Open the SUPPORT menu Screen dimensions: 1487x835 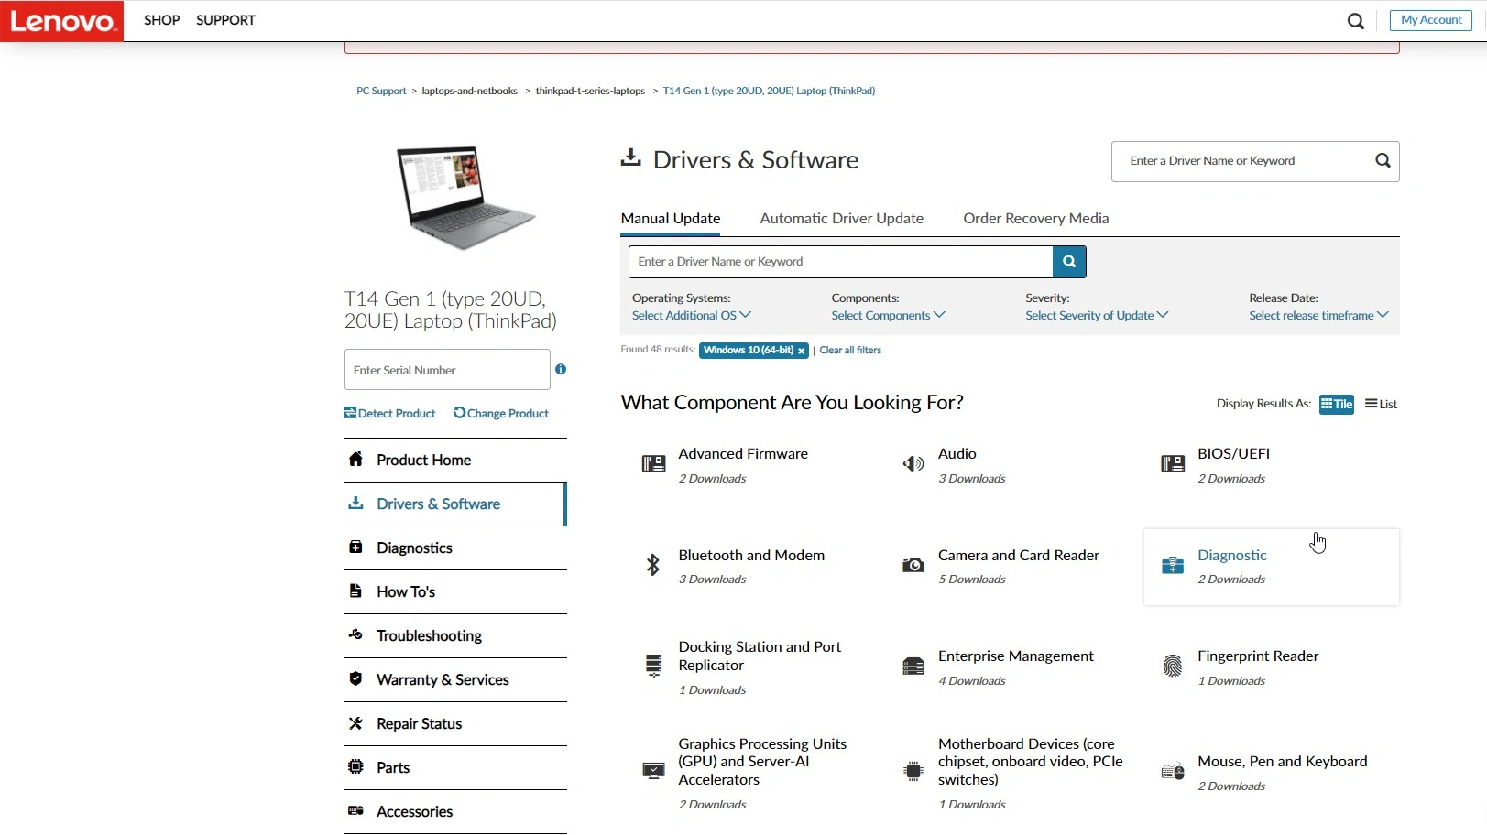pyautogui.click(x=225, y=20)
